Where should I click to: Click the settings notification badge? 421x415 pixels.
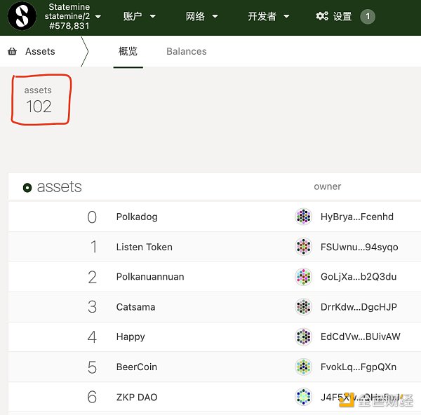tap(368, 16)
